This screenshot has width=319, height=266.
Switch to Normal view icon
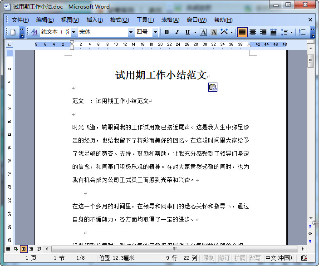(8, 249)
